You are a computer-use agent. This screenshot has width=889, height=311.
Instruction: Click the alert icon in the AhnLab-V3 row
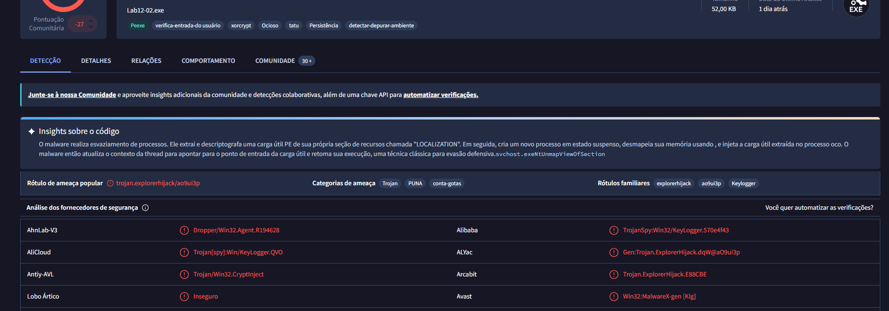coord(184,230)
